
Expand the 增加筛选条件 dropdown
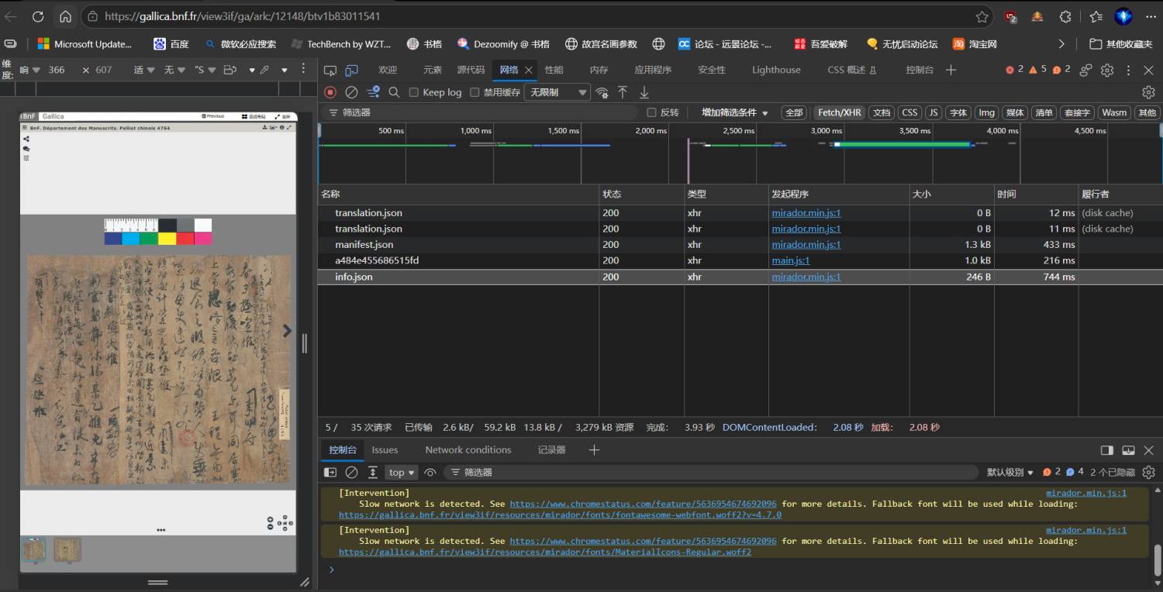click(734, 112)
